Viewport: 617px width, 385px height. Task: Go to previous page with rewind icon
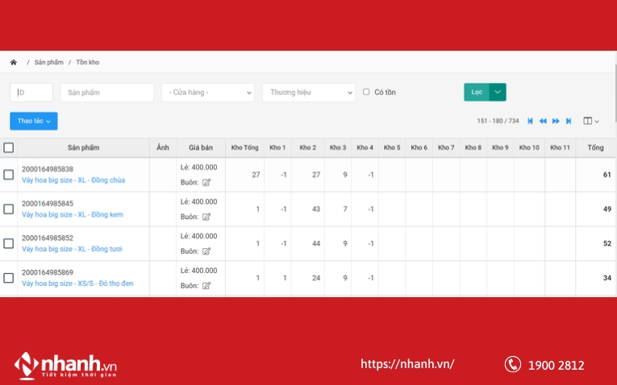[543, 121]
